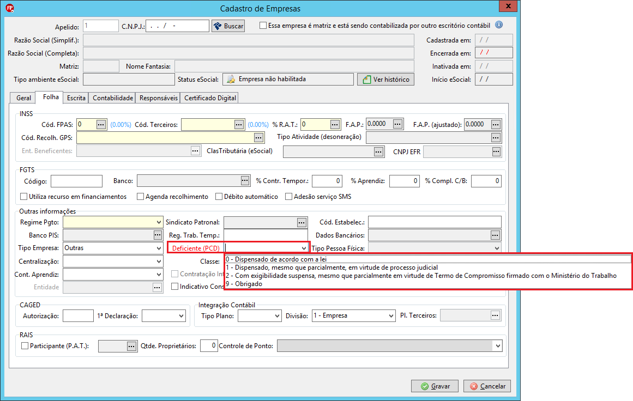Expand the Tipo Plano dropdown

click(277, 316)
